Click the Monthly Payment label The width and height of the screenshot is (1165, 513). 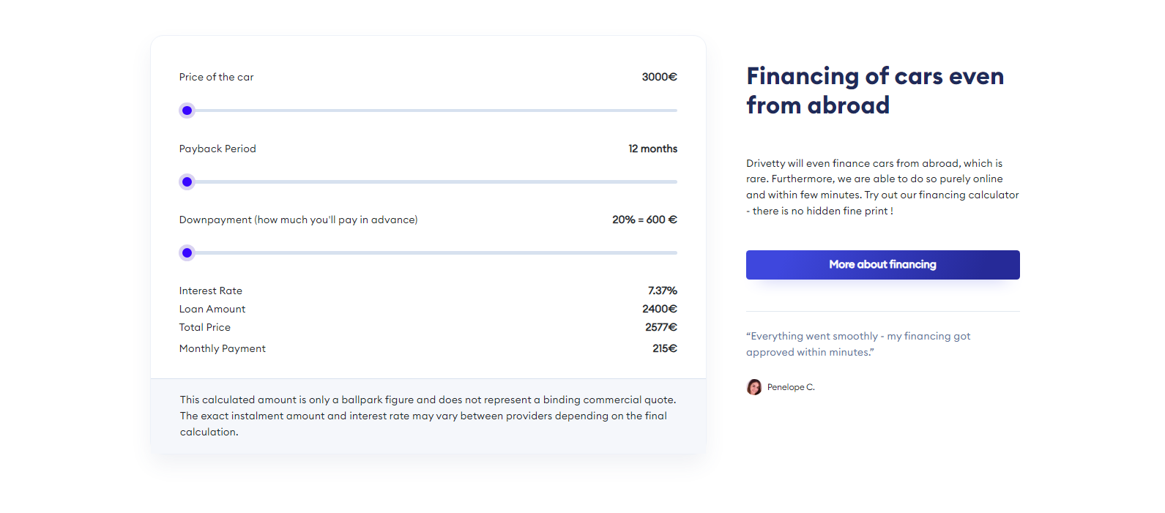click(223, 348)
